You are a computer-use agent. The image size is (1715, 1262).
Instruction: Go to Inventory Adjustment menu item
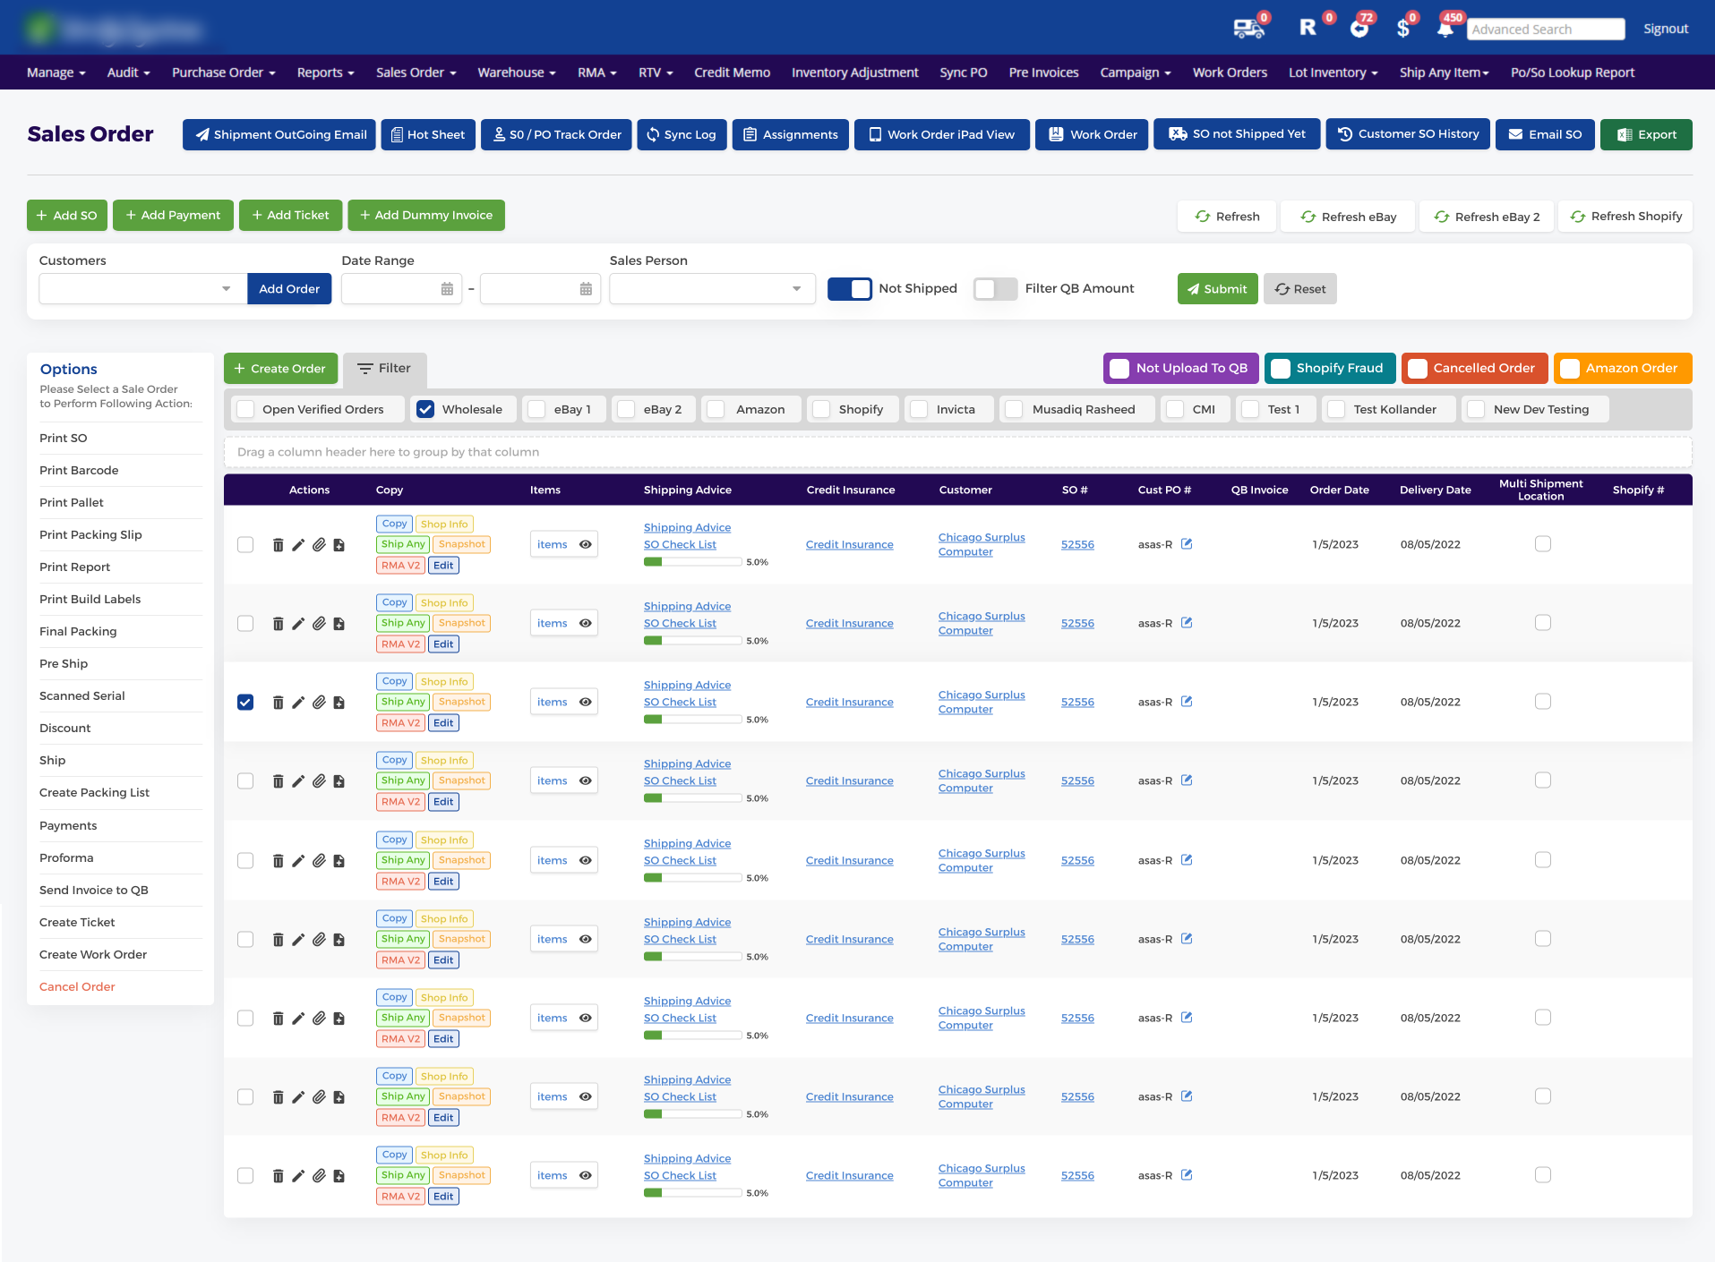click(x=854, y=72)
